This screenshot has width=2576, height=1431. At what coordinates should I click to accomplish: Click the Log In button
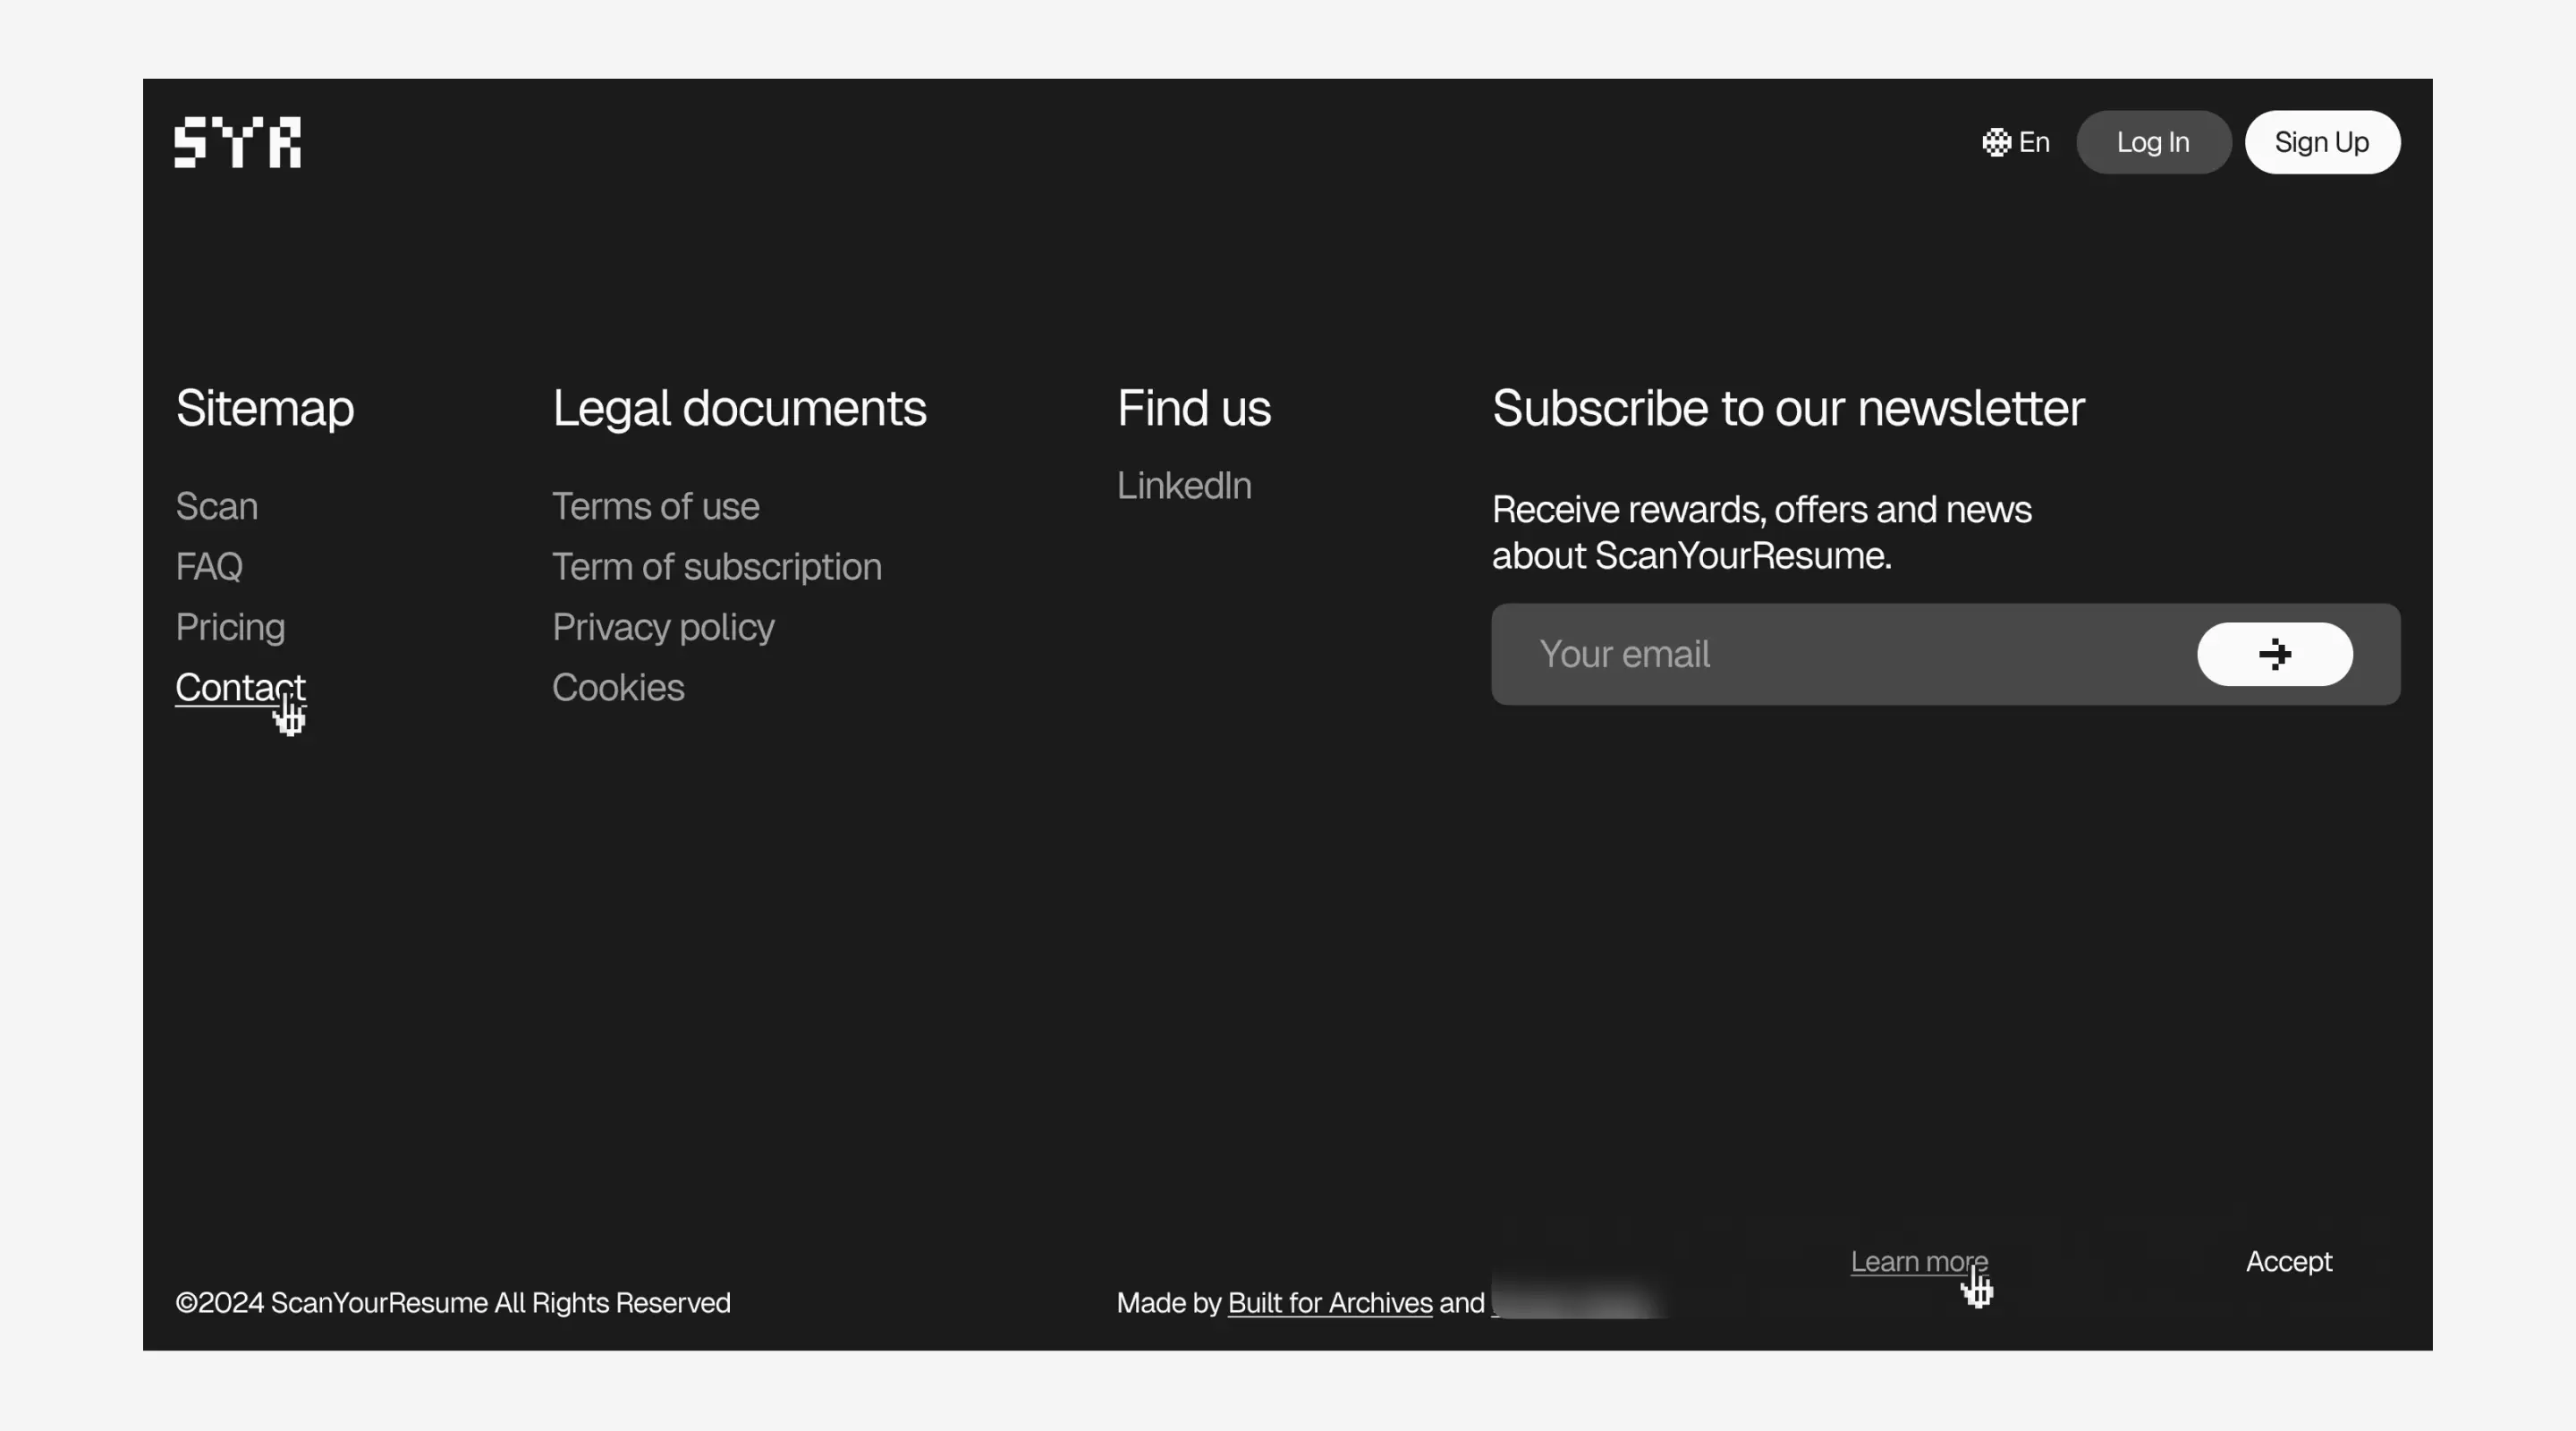point(2153,141)
